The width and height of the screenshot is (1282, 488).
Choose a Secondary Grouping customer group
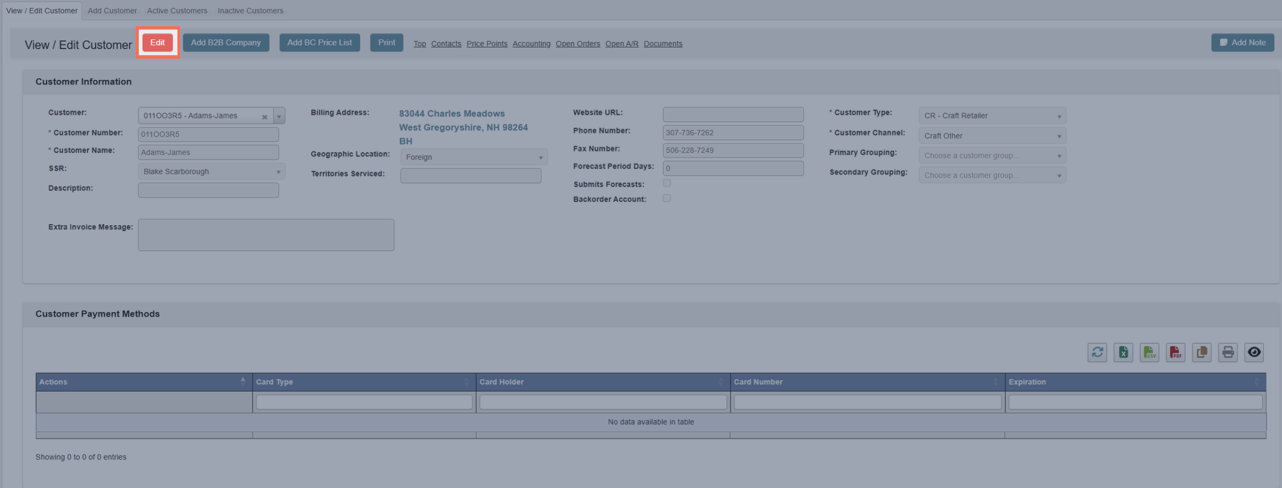[x=992, y=175]
